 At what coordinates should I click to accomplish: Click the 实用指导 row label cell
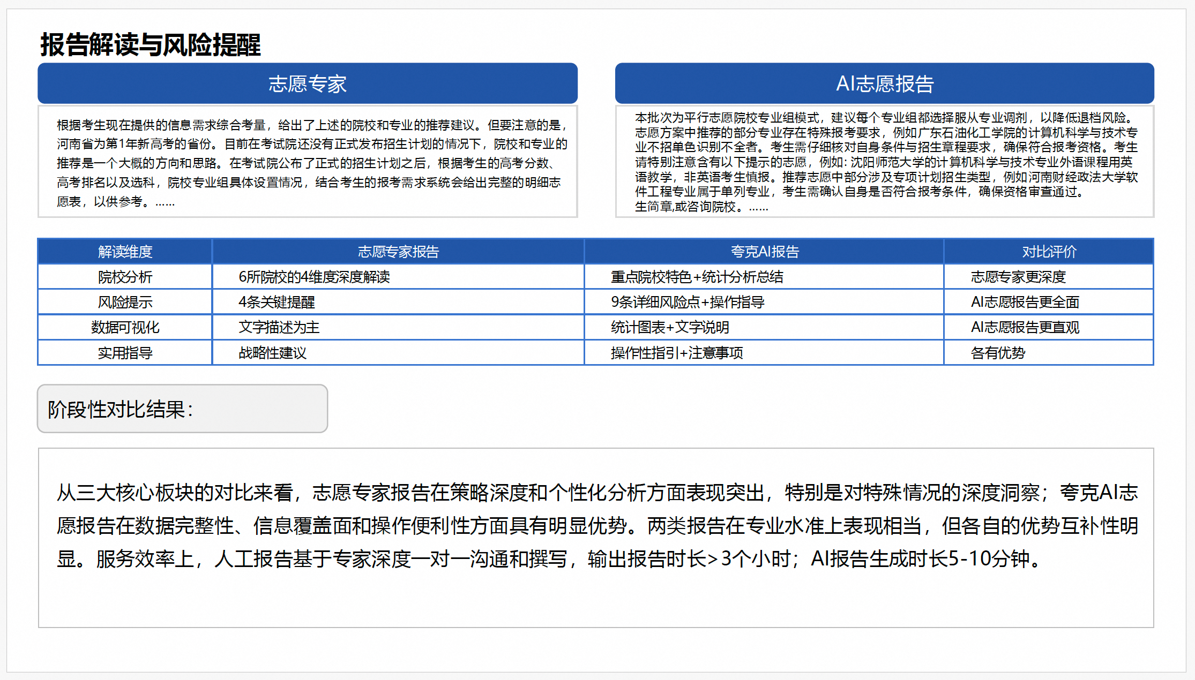125,353
